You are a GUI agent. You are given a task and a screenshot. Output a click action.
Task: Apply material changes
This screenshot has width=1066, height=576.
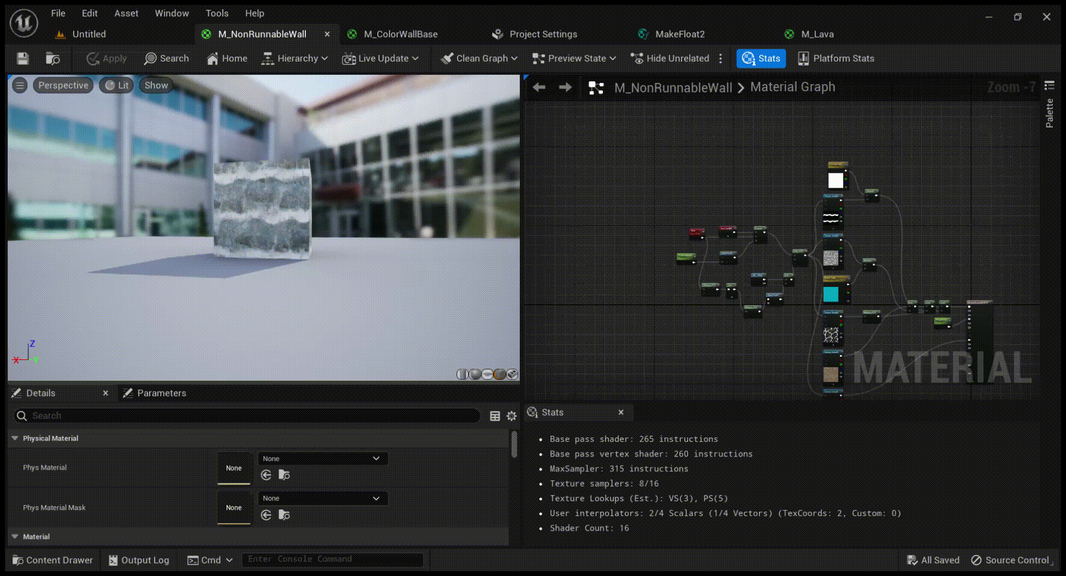106,58
